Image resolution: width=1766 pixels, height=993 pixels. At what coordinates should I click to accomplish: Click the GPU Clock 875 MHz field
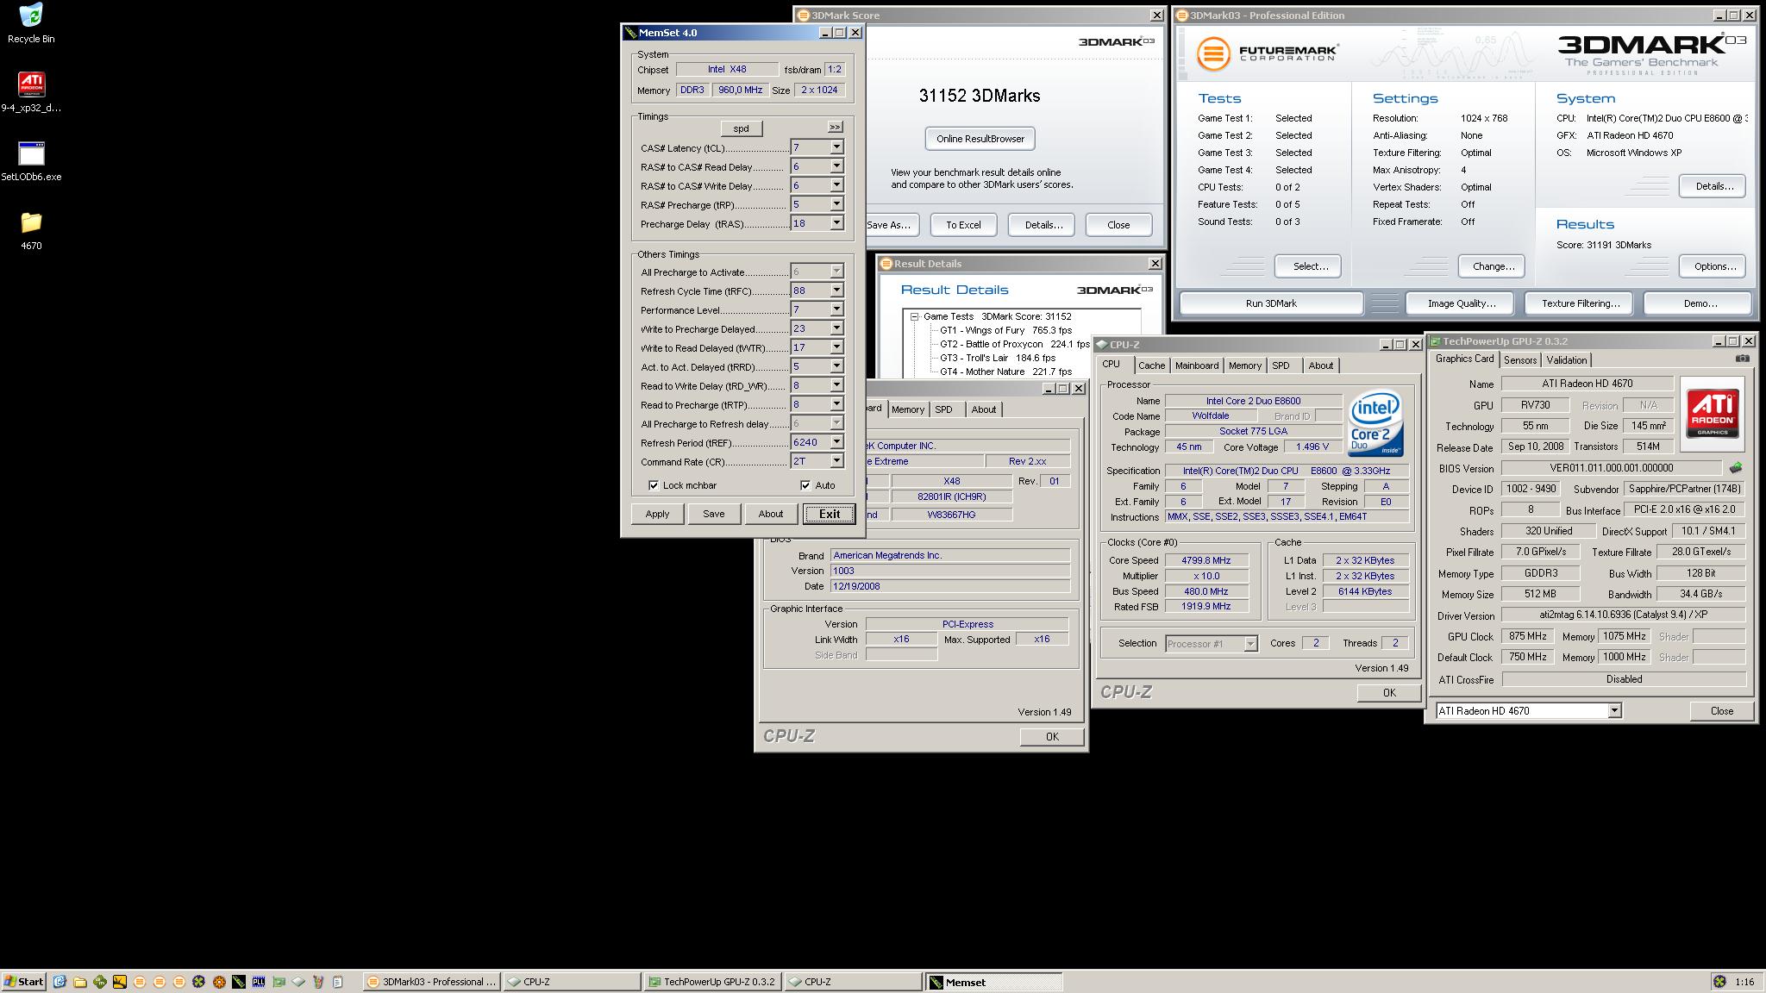click(1528, 636)
